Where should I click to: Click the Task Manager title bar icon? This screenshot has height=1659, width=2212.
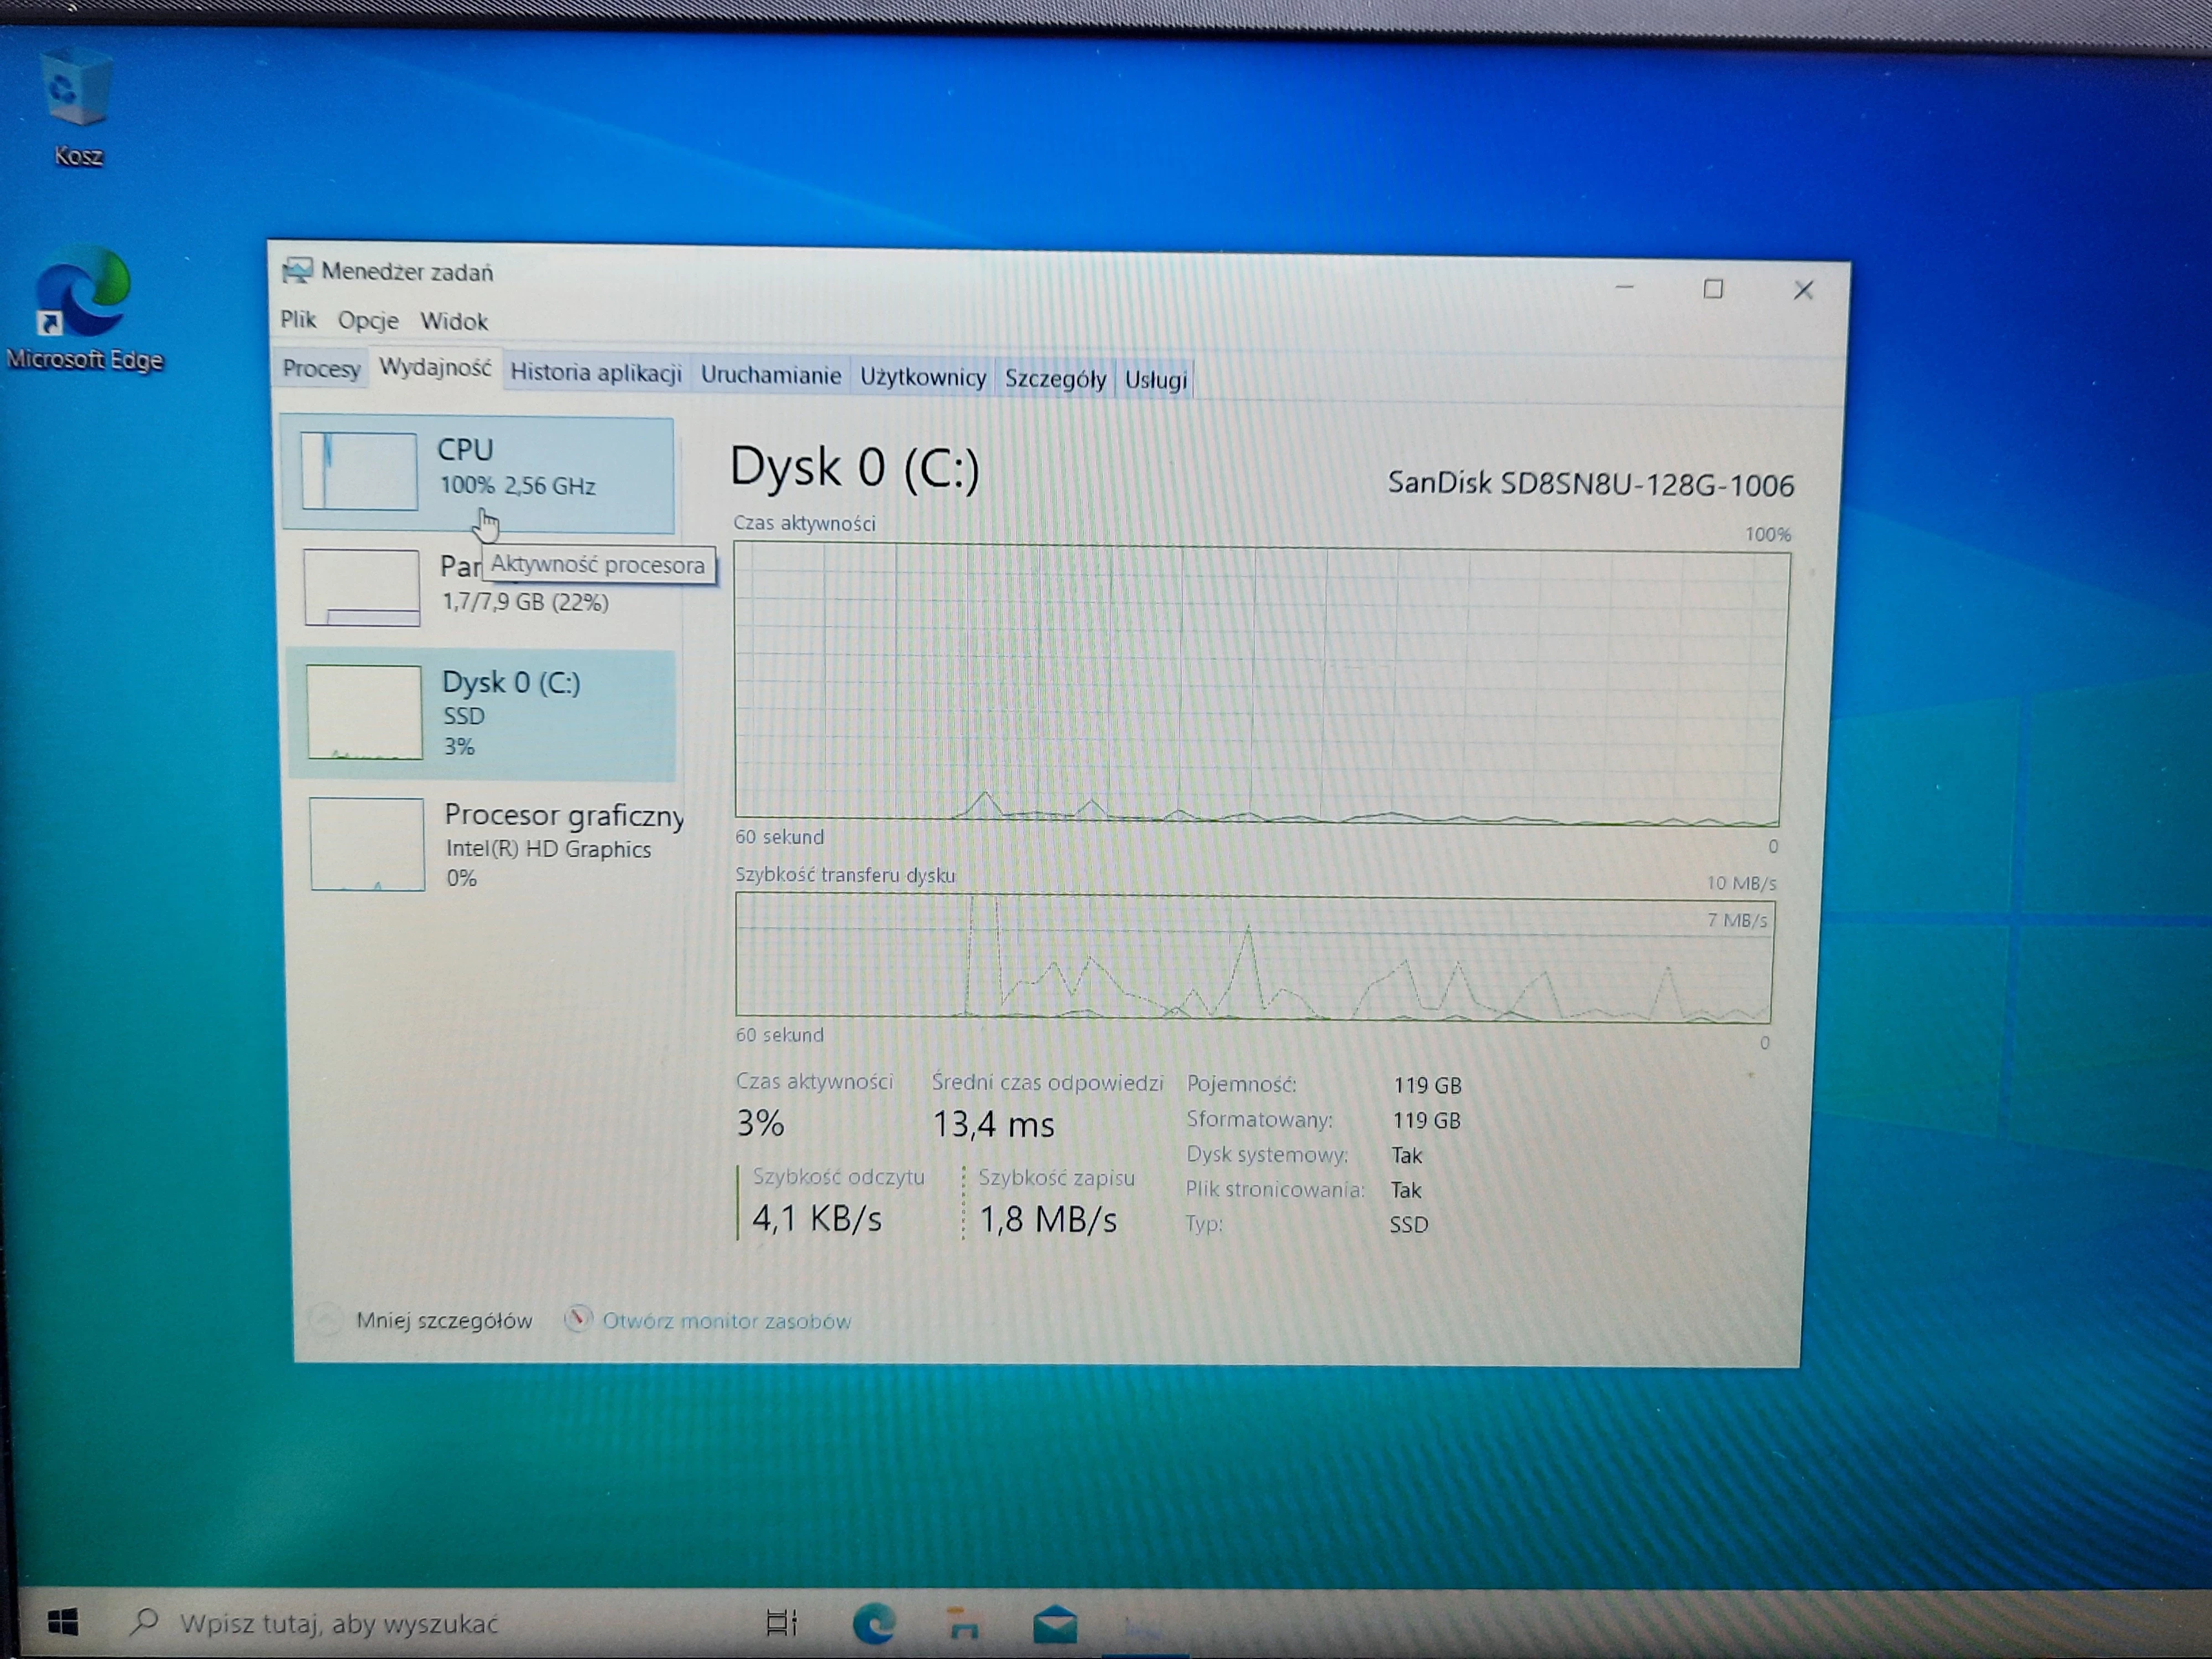297,271
